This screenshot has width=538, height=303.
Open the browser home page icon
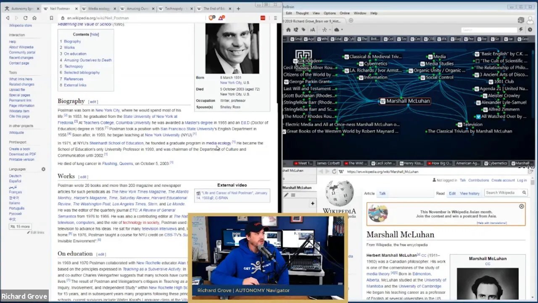[x=34, y=18]
